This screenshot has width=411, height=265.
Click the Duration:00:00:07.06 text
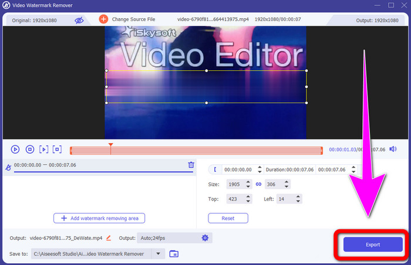pyautogui.click(x=289, y=169)
